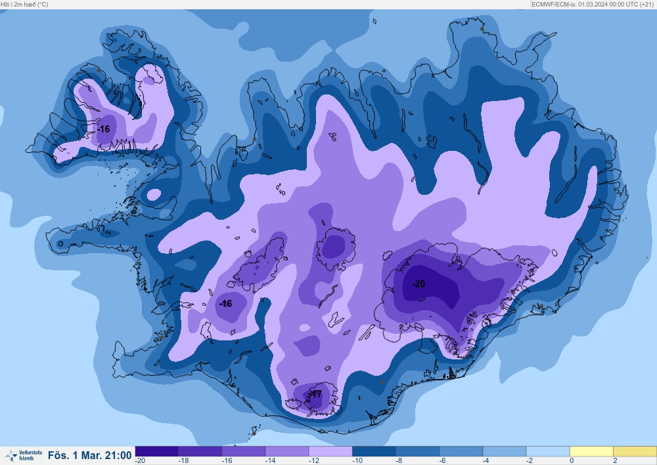
Task: Click the forecast time 'Fös. 1 Mar. 21:00'
Action: point(89,455)
